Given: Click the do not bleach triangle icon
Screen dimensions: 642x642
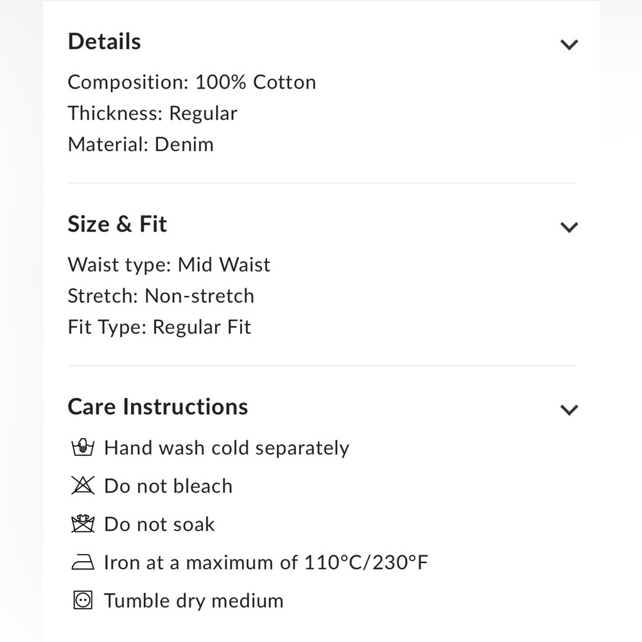Looking at the screenshot, I should coord(83,485).
